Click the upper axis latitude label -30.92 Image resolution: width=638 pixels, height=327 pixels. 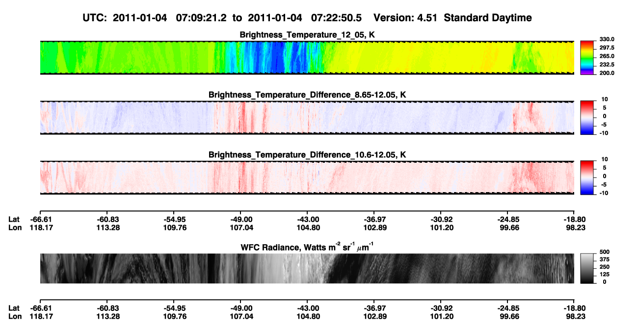440,219
